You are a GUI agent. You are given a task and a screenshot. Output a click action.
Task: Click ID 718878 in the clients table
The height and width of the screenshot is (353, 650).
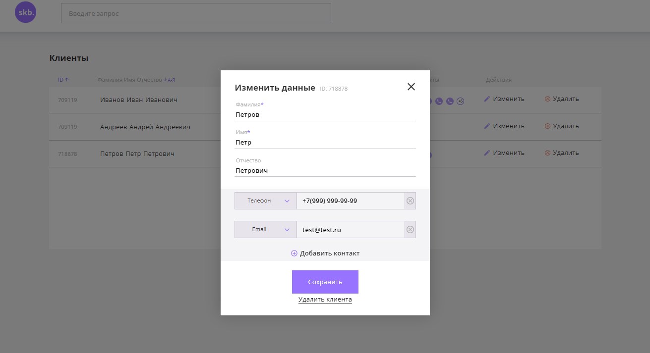click(x=67, y=154)
